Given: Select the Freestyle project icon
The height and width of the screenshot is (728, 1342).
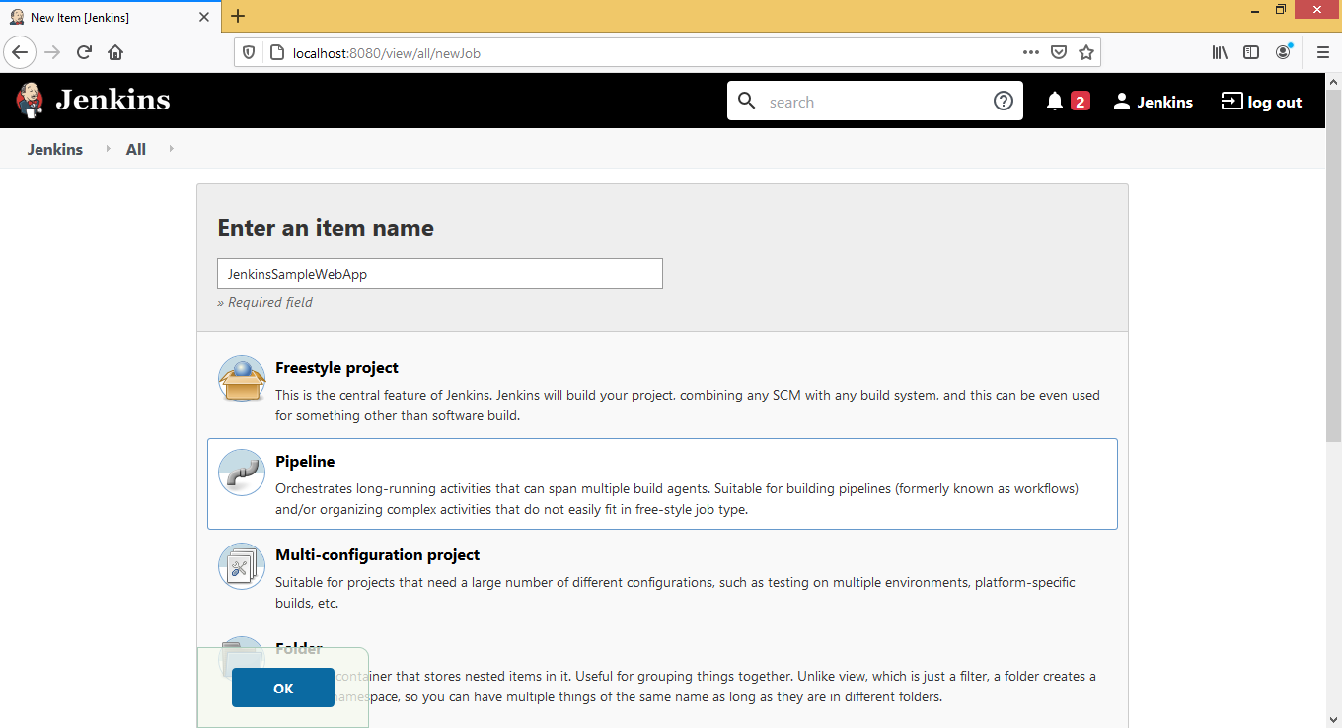Looking at the screenshot, I should coord(242,380).
